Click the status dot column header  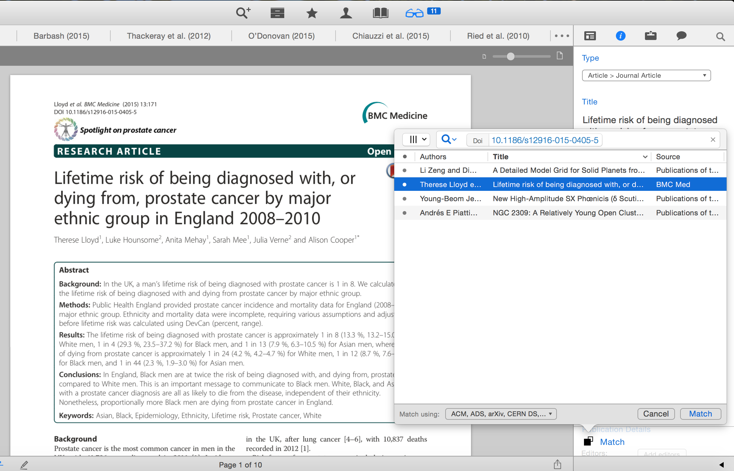[405, 157]
